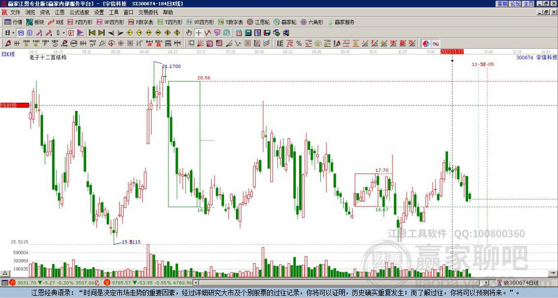Click the percent % retracement icon
Image resolution: width=558 pixels, height=298 pixels.
[299, 44]
